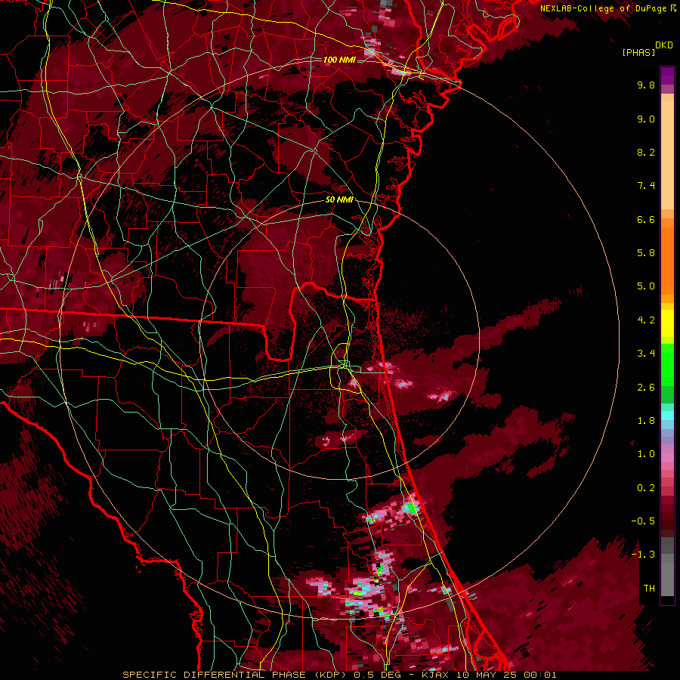Click the 5.0 scale value

(x=646, y=286)
